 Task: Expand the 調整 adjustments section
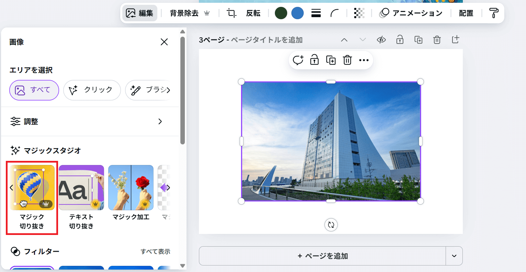click(90, 121)
